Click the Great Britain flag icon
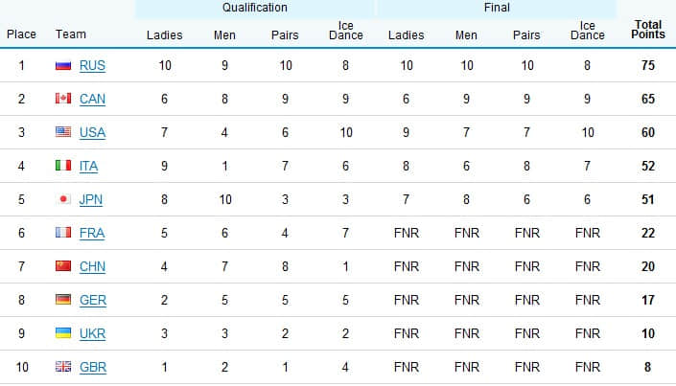Viewport: 676px width, 386px height. (x=63, y=367)
